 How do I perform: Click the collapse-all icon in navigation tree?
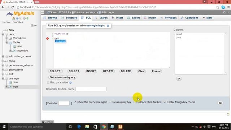32,26
